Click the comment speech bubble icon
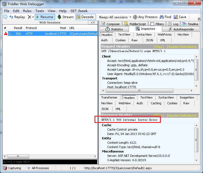Image resolution: width=203 pixels, height=173 pixels. (x=5, y=17)
